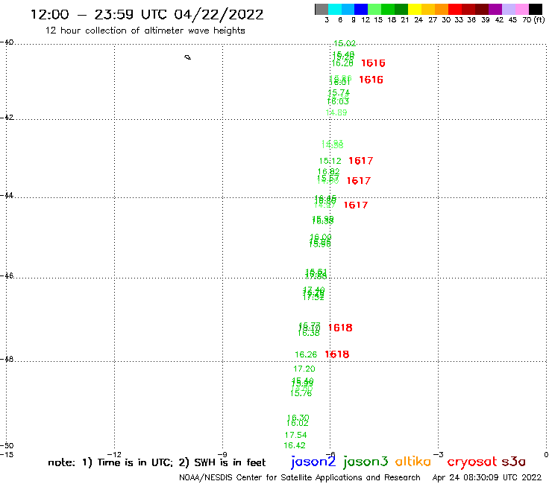The image size is (552, 484).
Task: Click the 70 (ft) legend scale label
Action: tap(533, 20)
